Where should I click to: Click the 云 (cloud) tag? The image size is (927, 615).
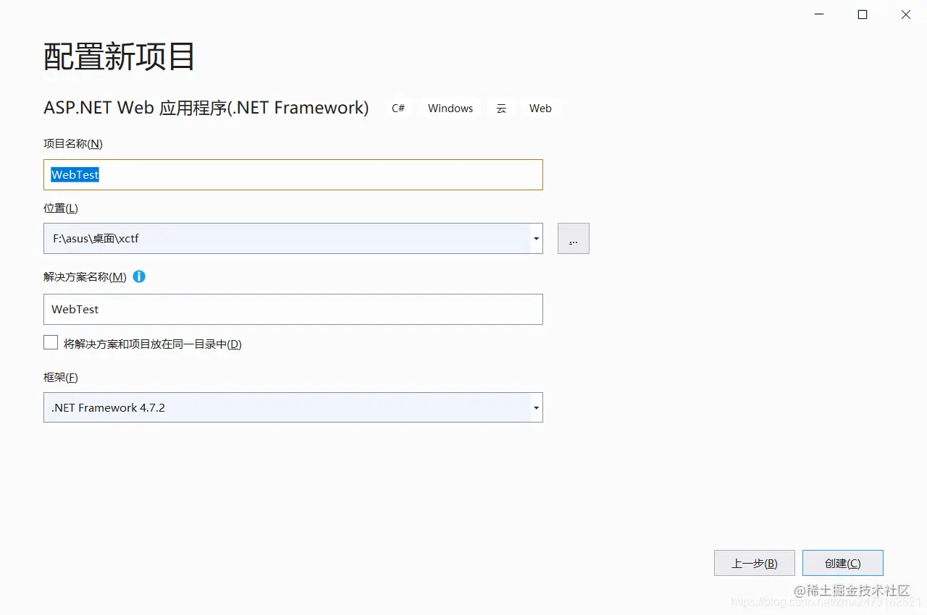(x=501, y=108)
